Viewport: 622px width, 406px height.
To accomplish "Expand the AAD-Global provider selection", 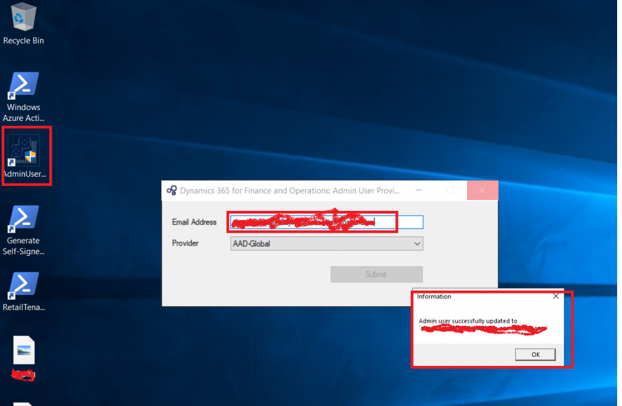I will point(326,243).
